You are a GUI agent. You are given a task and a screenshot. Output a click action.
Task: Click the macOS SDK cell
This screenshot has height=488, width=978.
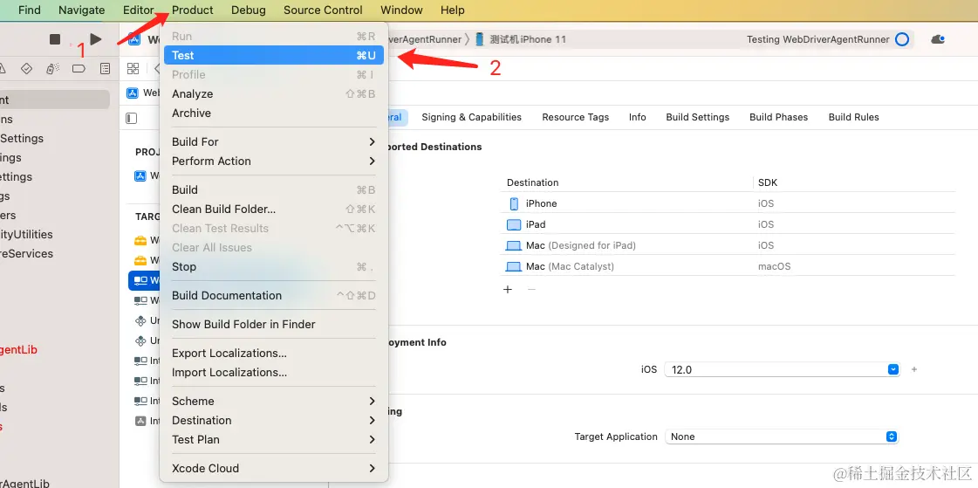click(x=774, y=266)
